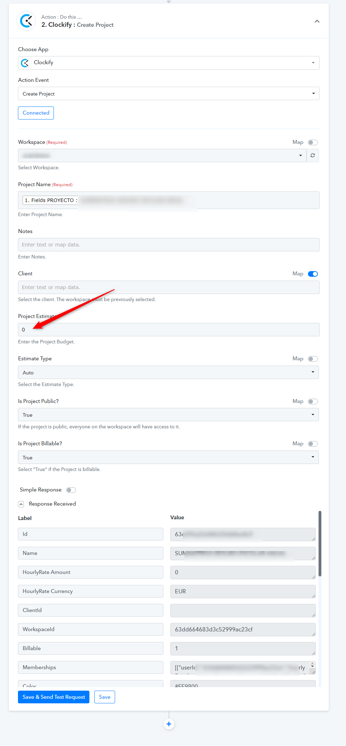
Task: Toggle the Workspace Map switch
Action: (313, 142)
